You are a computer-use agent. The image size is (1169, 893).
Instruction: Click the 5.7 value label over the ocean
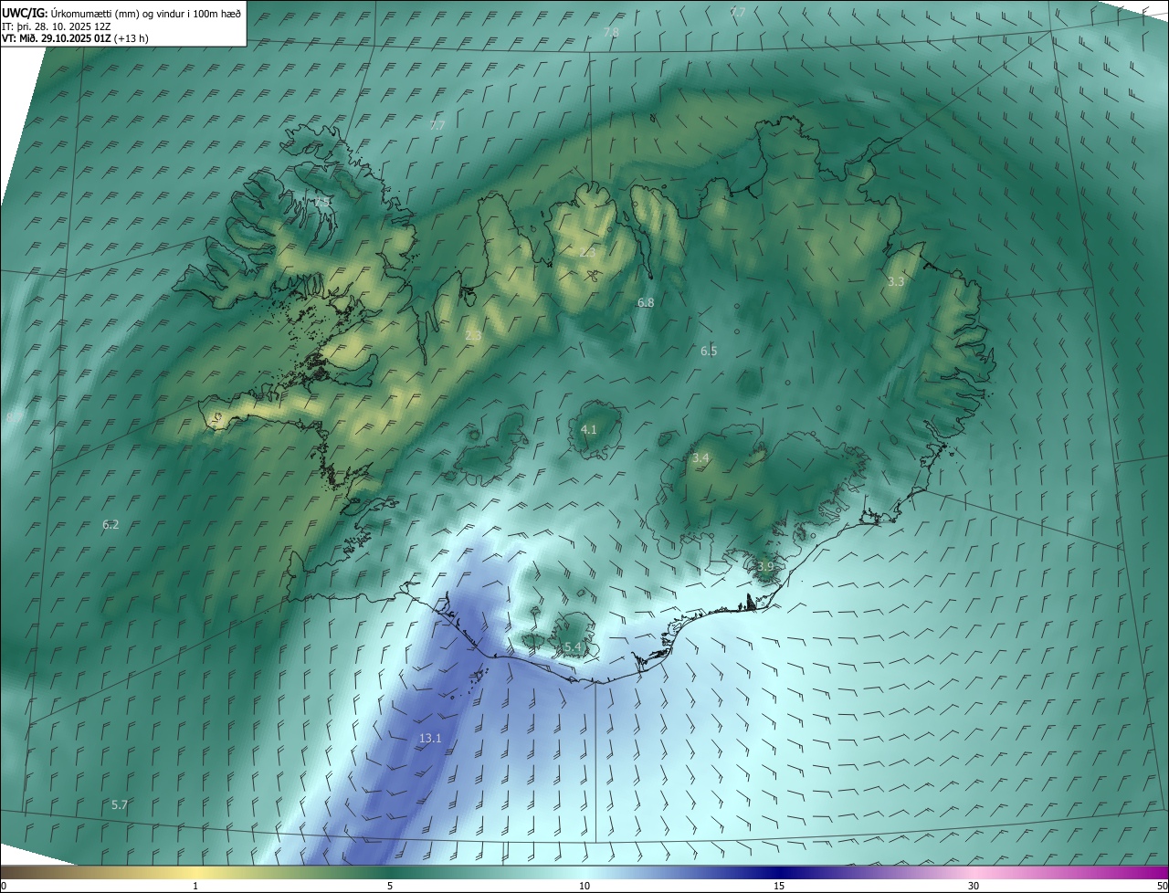click(120, 804)
